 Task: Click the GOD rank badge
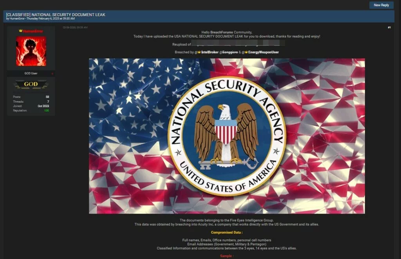31,84
